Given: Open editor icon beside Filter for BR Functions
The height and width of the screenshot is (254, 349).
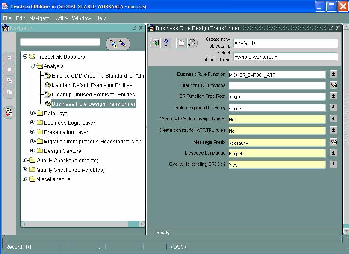Looking at the screenshot, I should pyautogui.click(x=333, y=85).
